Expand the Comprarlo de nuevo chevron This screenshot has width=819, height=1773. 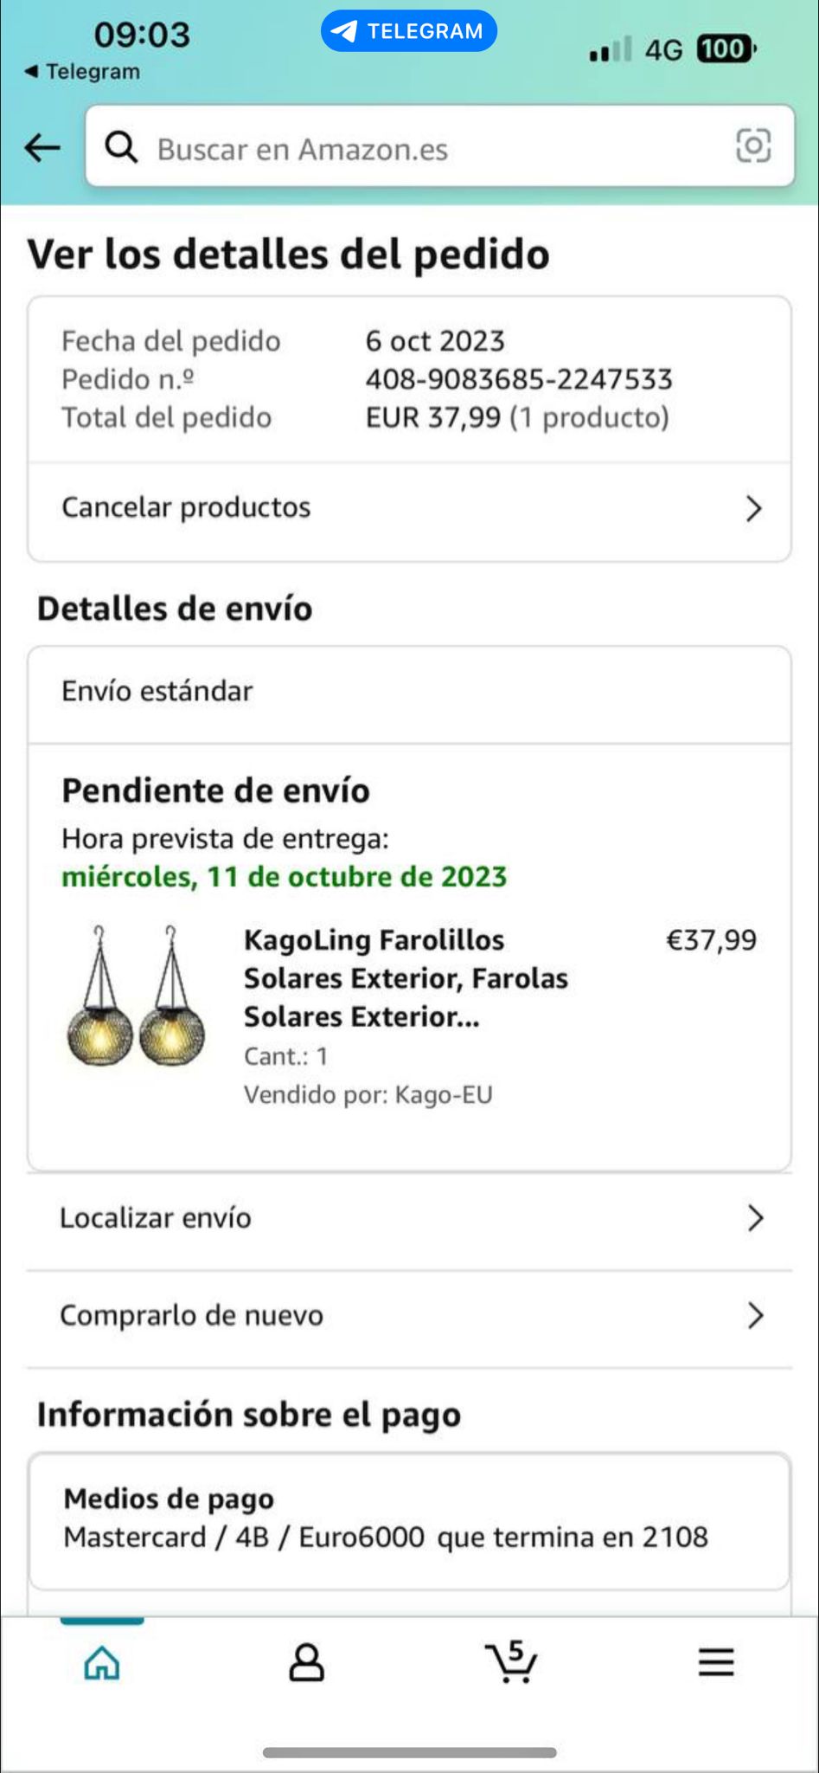(x=755, y=1316)
